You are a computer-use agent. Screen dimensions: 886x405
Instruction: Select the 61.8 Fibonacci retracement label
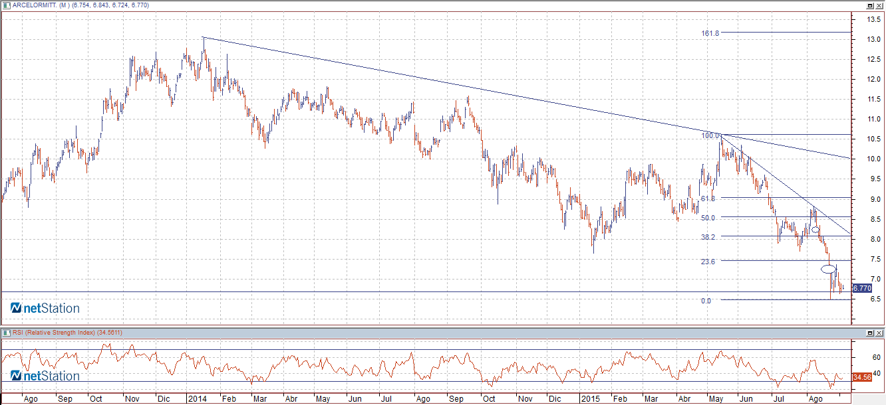pyautogui.click(x=708, y=199)
